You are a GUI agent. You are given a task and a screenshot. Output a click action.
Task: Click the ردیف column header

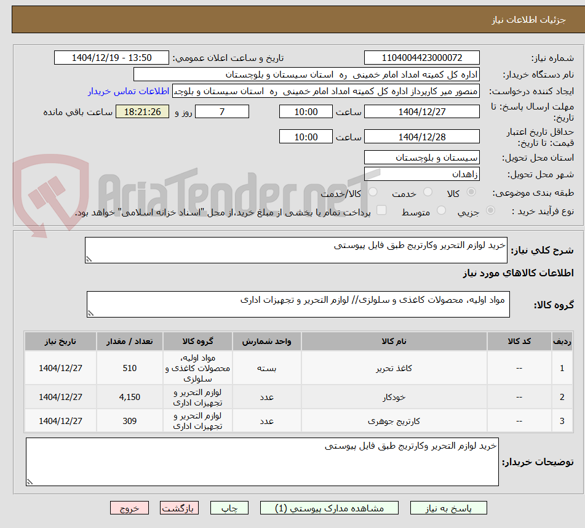pos(562,342)
